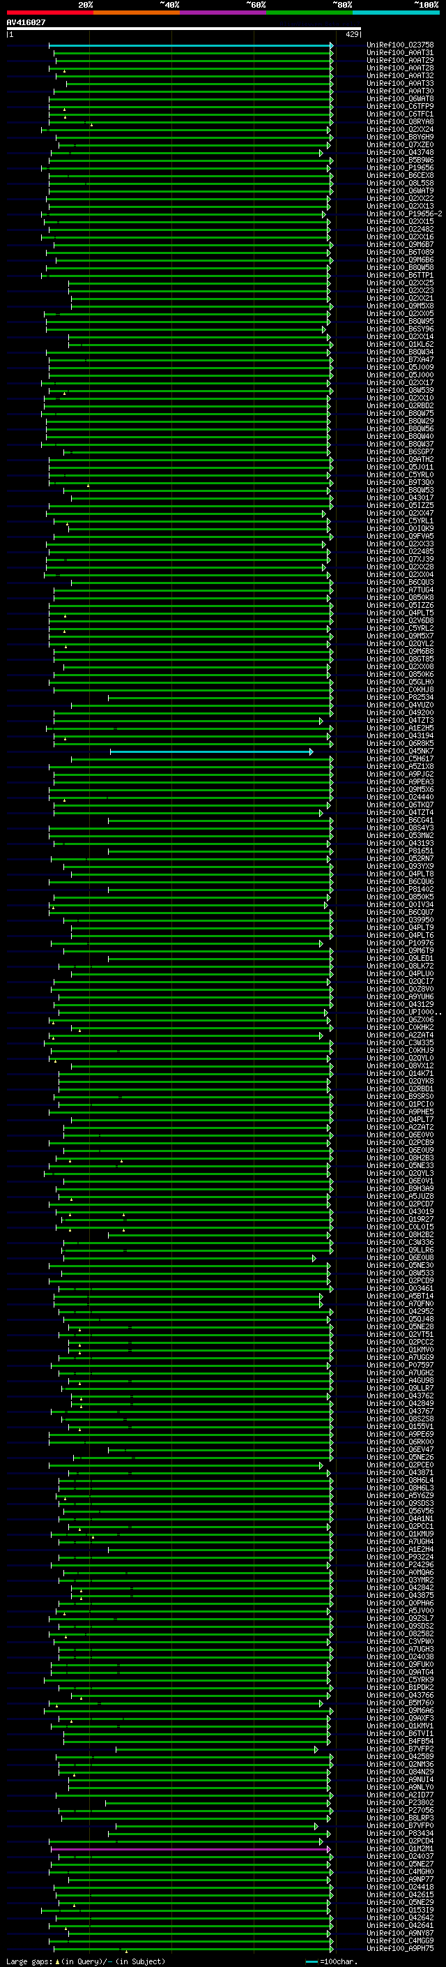This screenshot has height=1967, width=446.
Task: Click the 429 query length value
Action: coord(352,34)
